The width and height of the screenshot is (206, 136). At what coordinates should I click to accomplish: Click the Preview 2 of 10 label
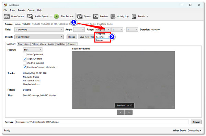(125, 105)
